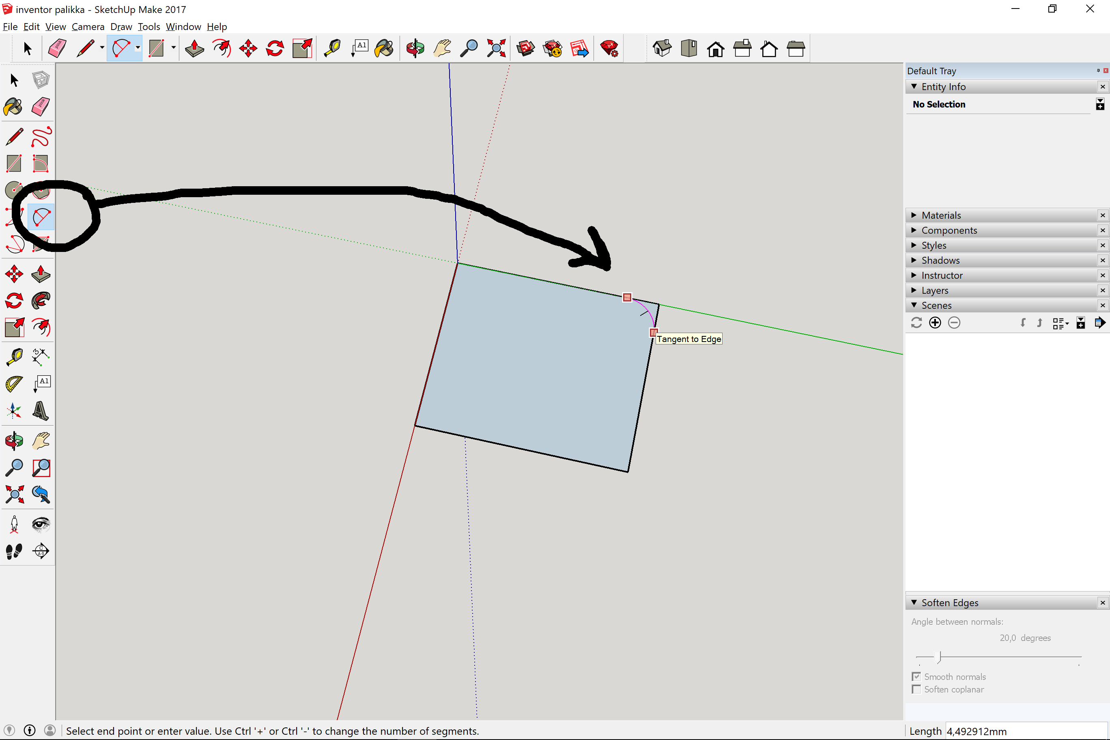Click the Update Scene refresh button
Screen dimensions: 1110x740
(916, 323)
